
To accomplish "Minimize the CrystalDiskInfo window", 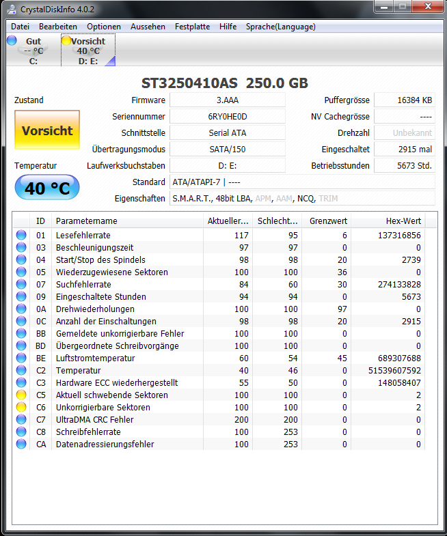I will click(384, 7).
